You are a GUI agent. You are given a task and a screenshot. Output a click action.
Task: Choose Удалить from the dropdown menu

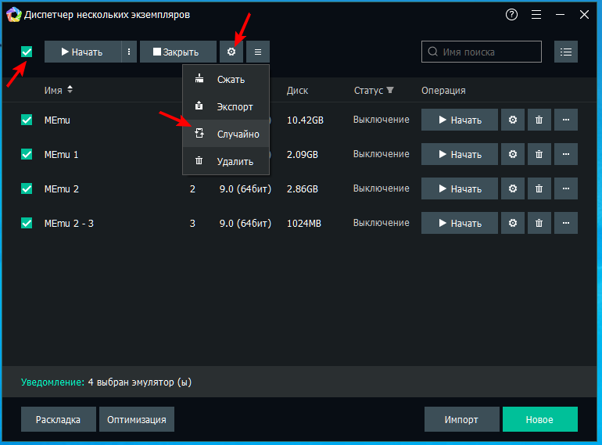226,161
